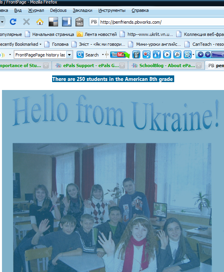Click the URL address bar field
224x272 pixels.
tap(161, 22)
